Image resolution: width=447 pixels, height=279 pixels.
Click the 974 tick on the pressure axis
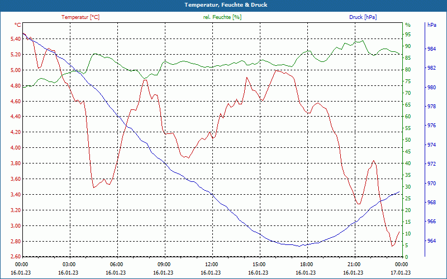(431, 145)
